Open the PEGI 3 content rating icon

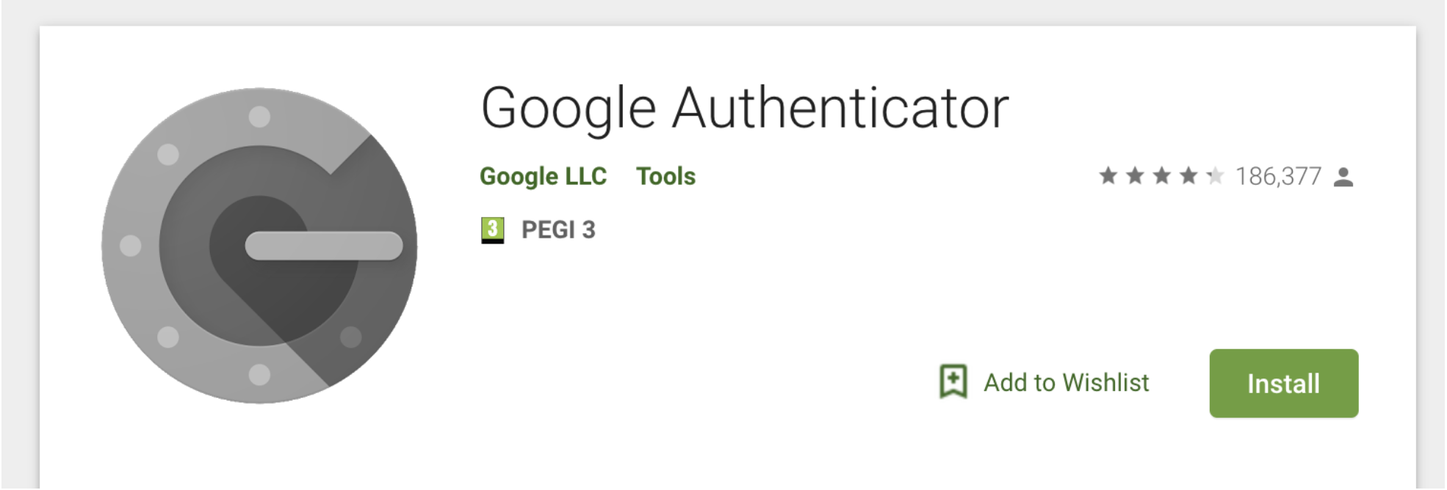tap(493, 230)
